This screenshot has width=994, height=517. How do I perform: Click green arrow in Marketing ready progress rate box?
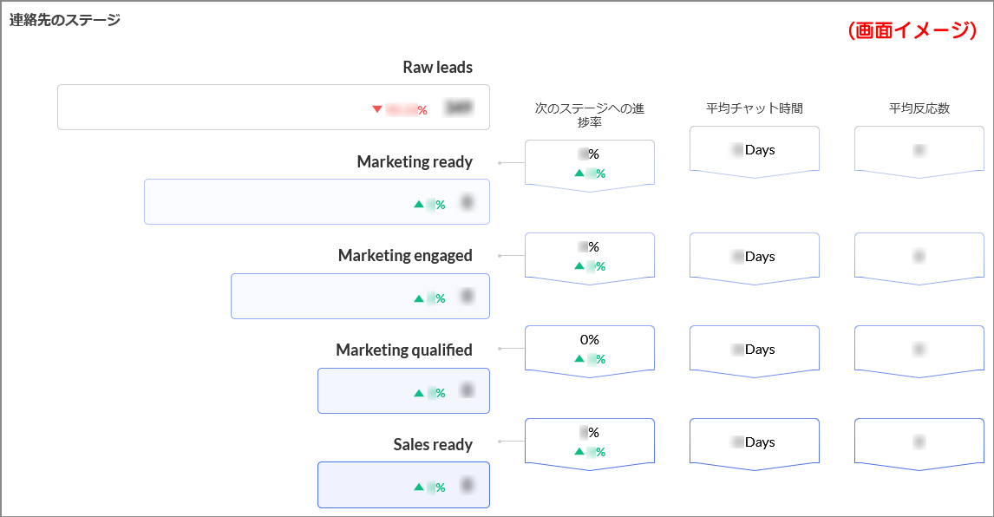(579, 173)
